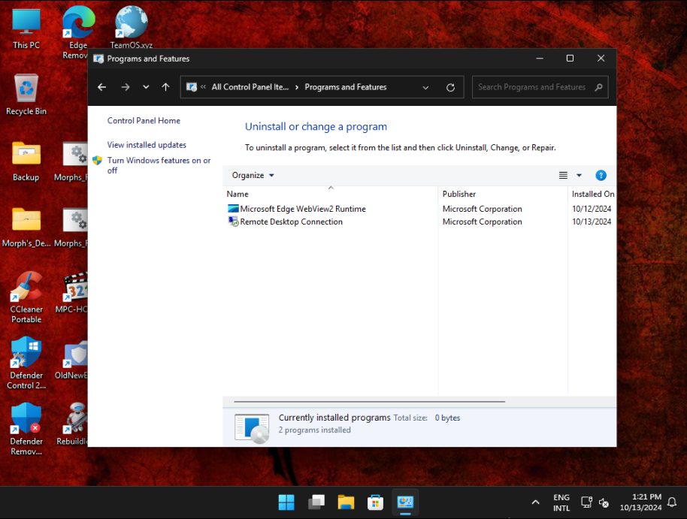
Task: Expand the Organize dropdown menu
Action: (x=253, y=175)
